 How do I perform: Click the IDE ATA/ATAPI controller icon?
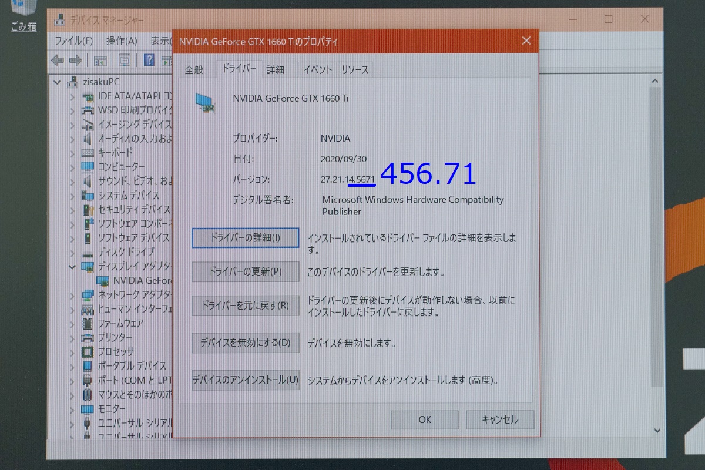point(88,96)
